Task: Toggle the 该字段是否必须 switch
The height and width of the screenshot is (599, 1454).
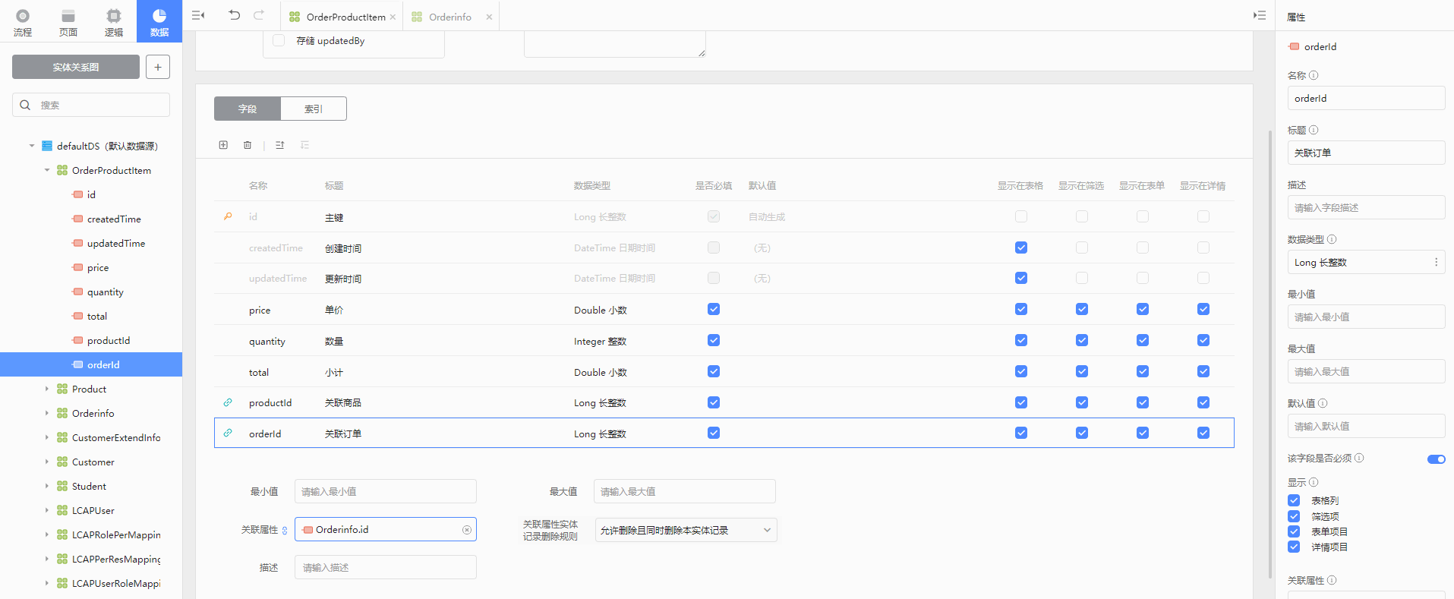Action: [1437, 459]
